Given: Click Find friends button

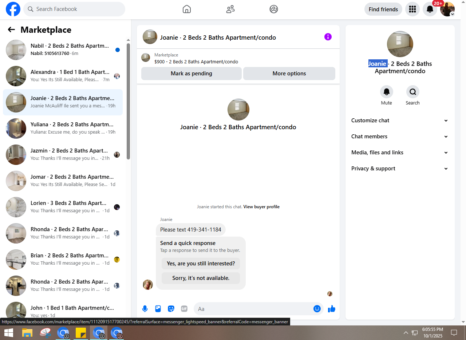Looking at the screenshot, I should 383,9.
